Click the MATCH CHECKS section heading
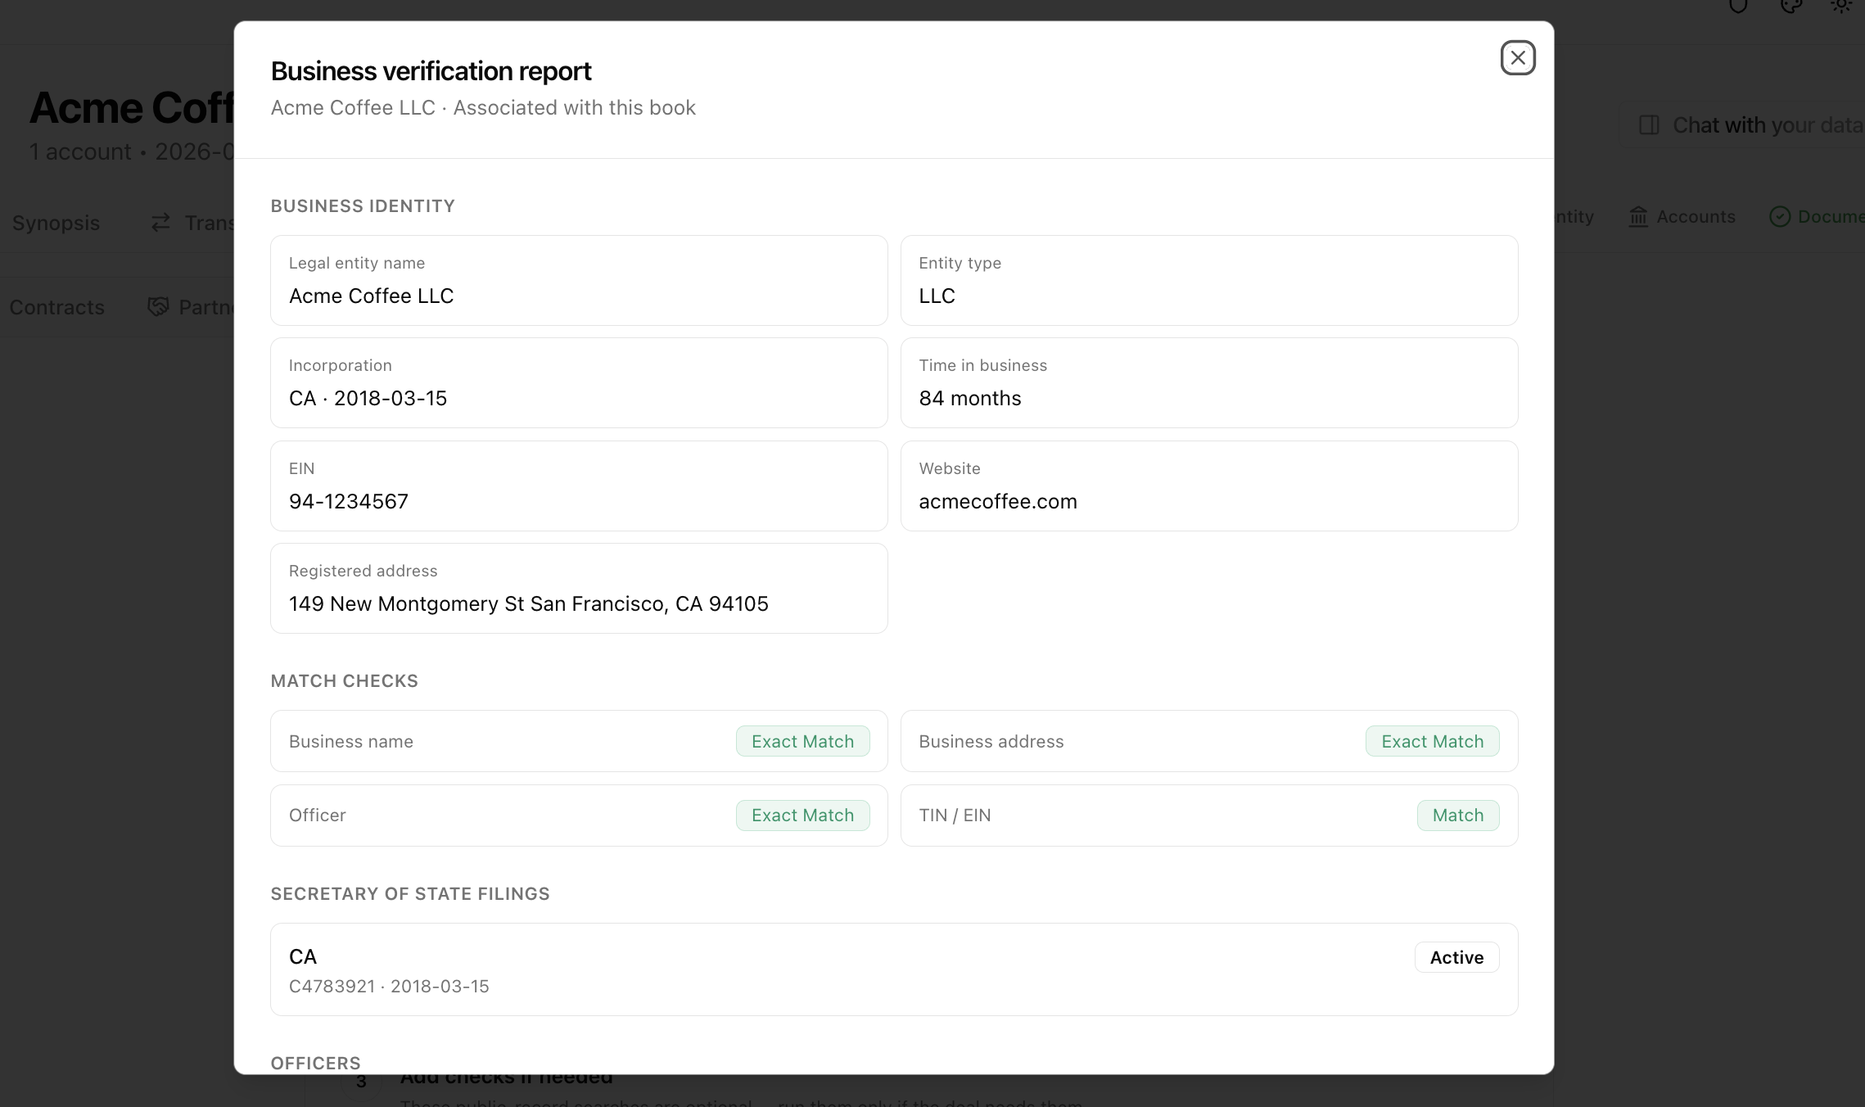 (344, 681)
